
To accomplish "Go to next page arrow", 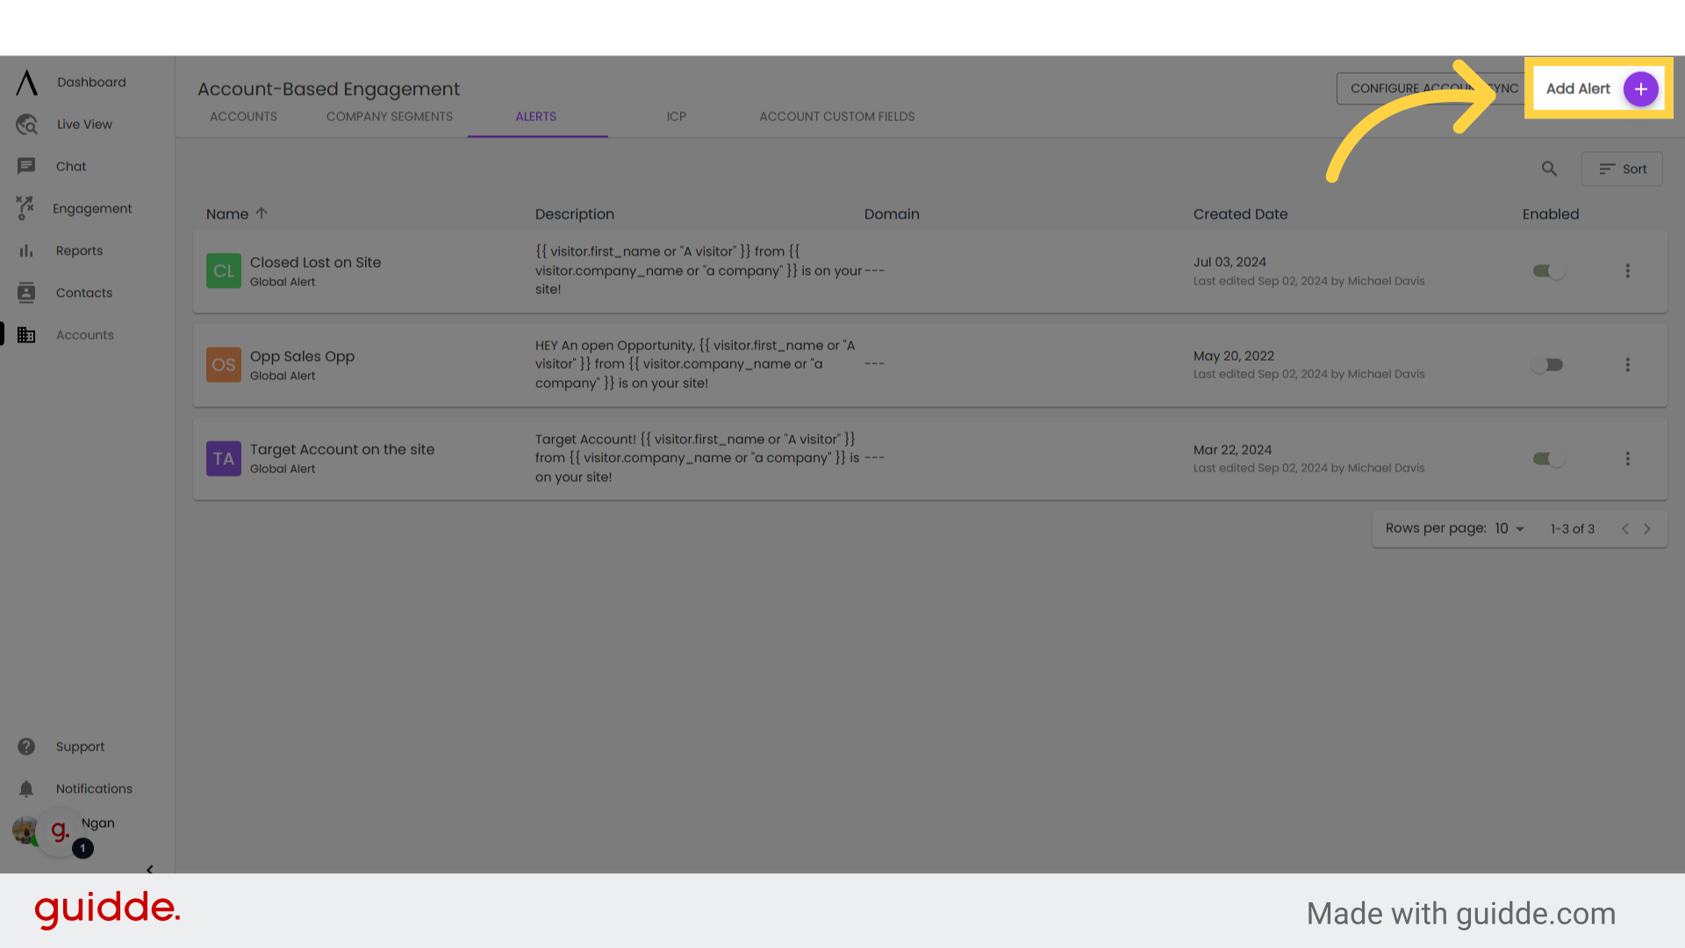I will pyautogui.click(x=1647, y=529).
